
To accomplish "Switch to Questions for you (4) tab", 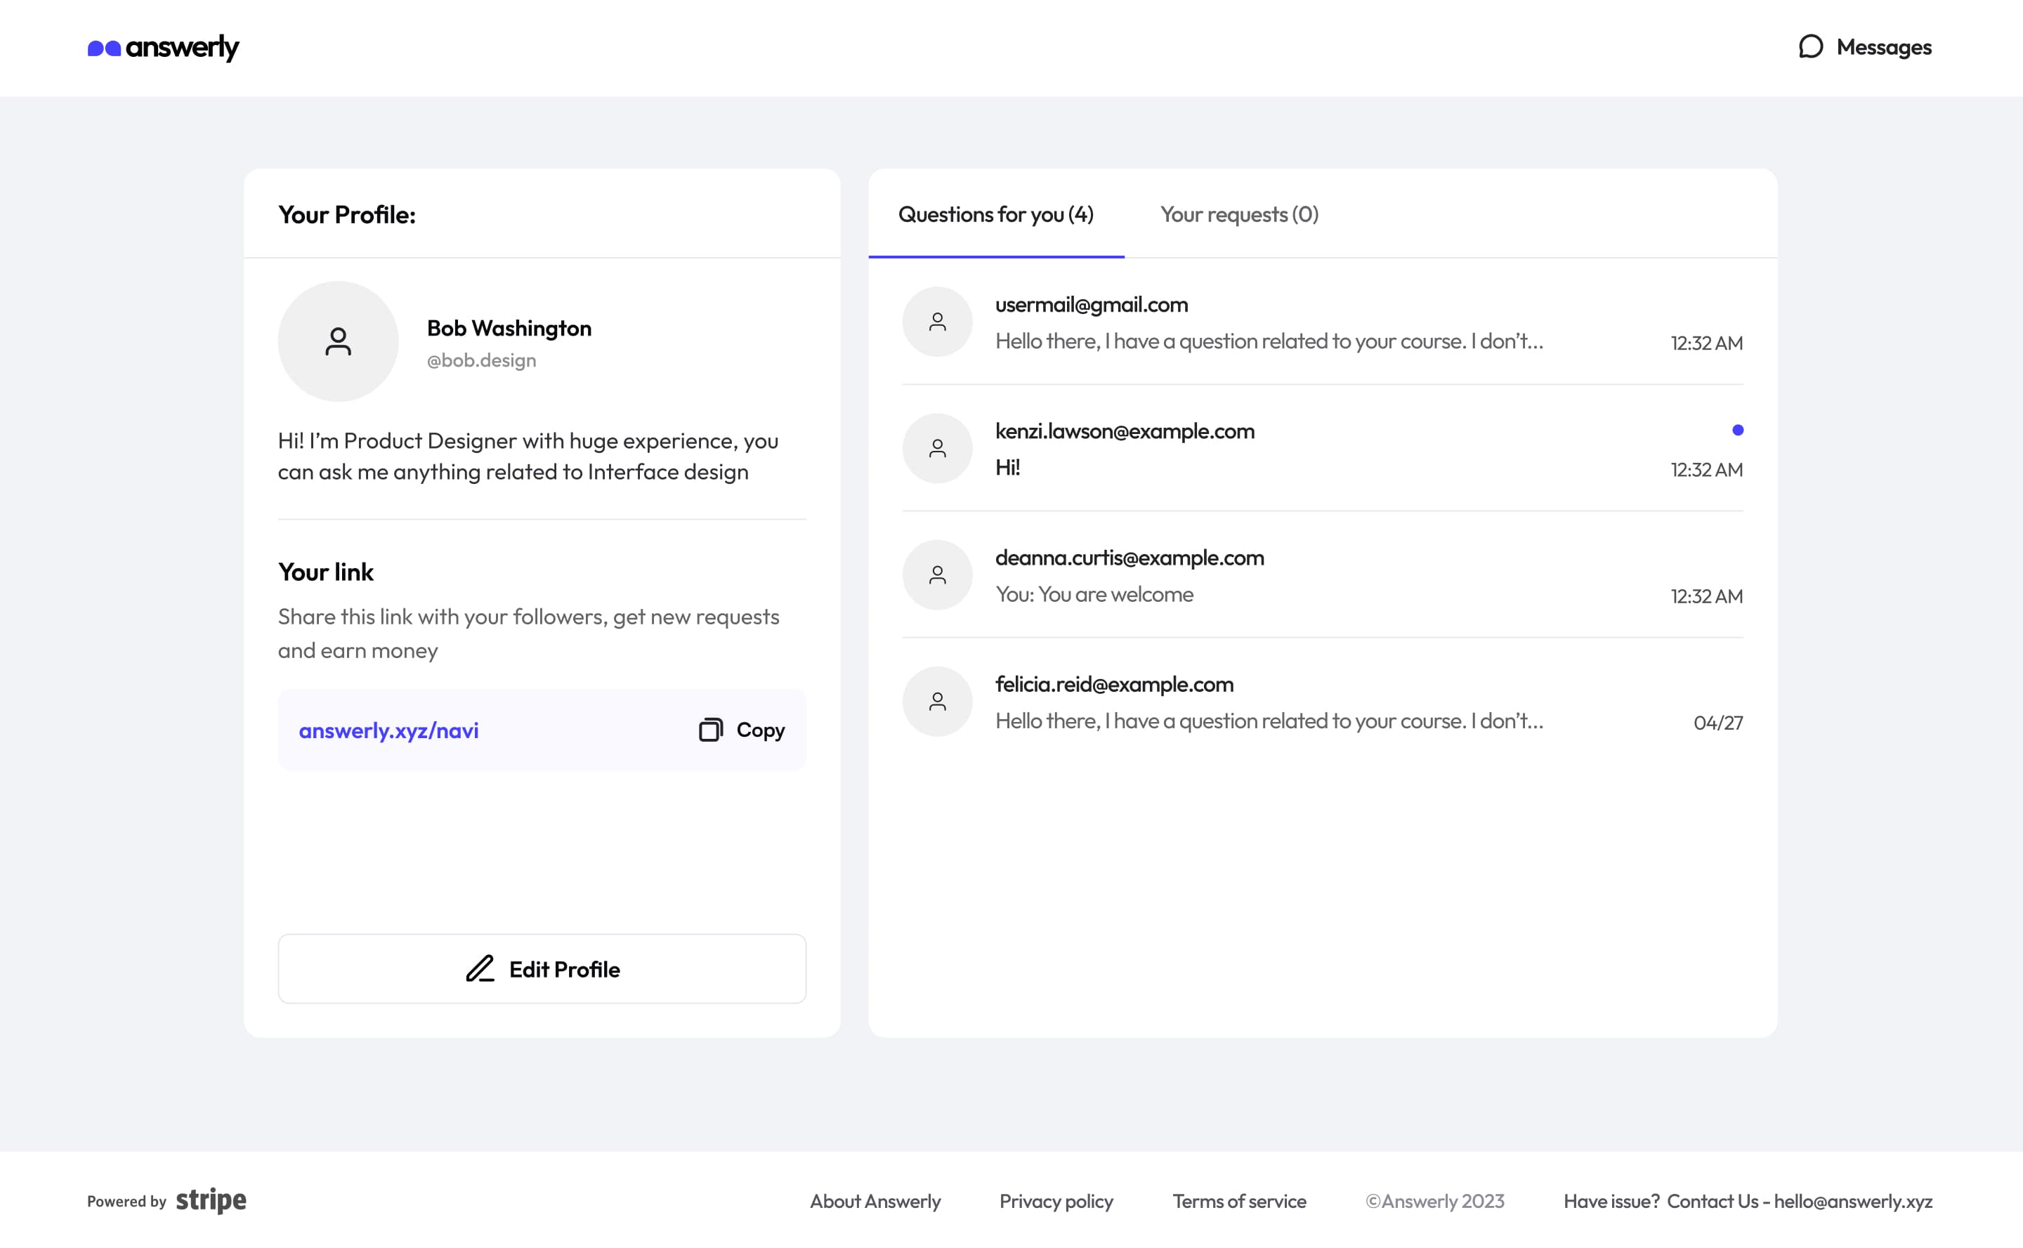I will click(x=996, y=215).
